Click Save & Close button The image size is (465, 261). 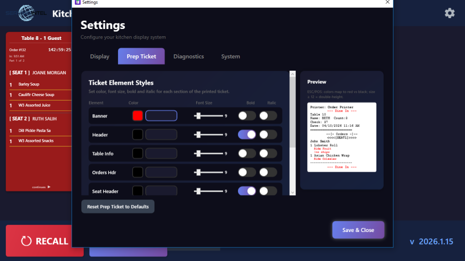pos(358,230)
